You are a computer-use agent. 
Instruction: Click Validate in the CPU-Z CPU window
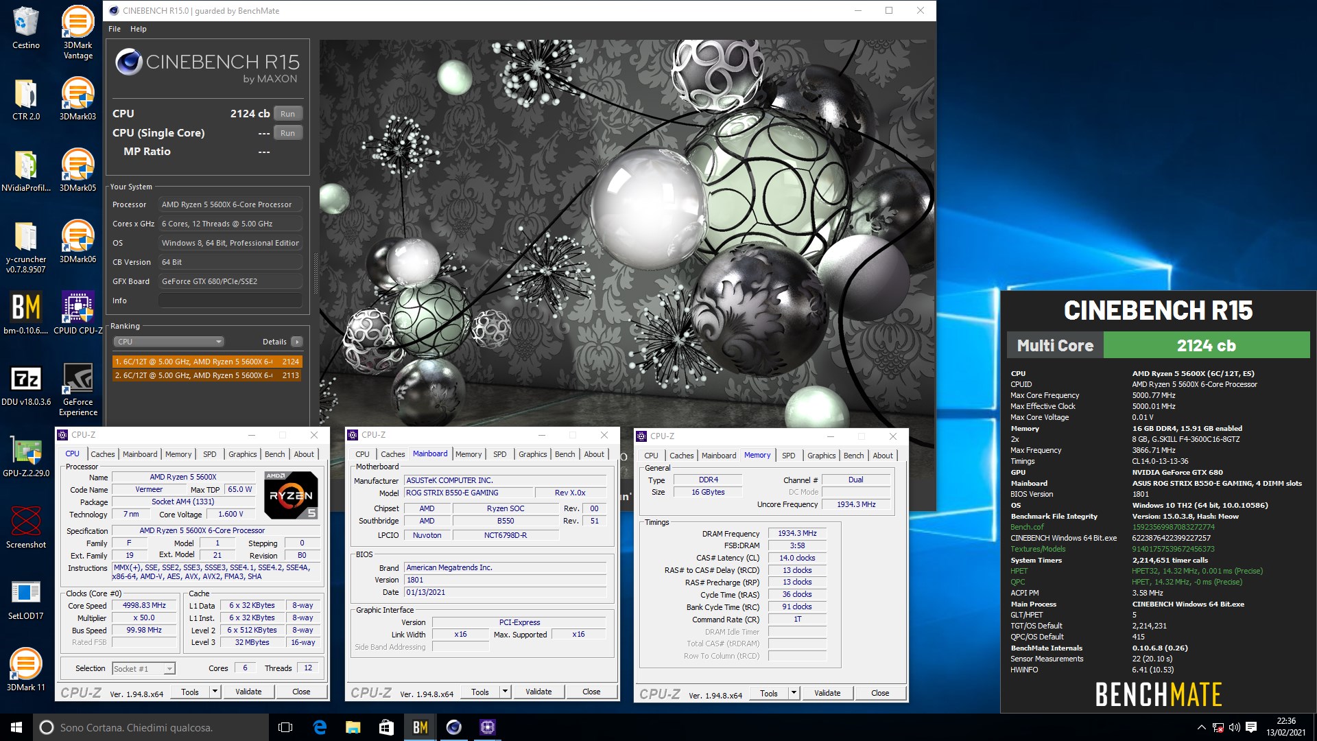coord(248,692)
